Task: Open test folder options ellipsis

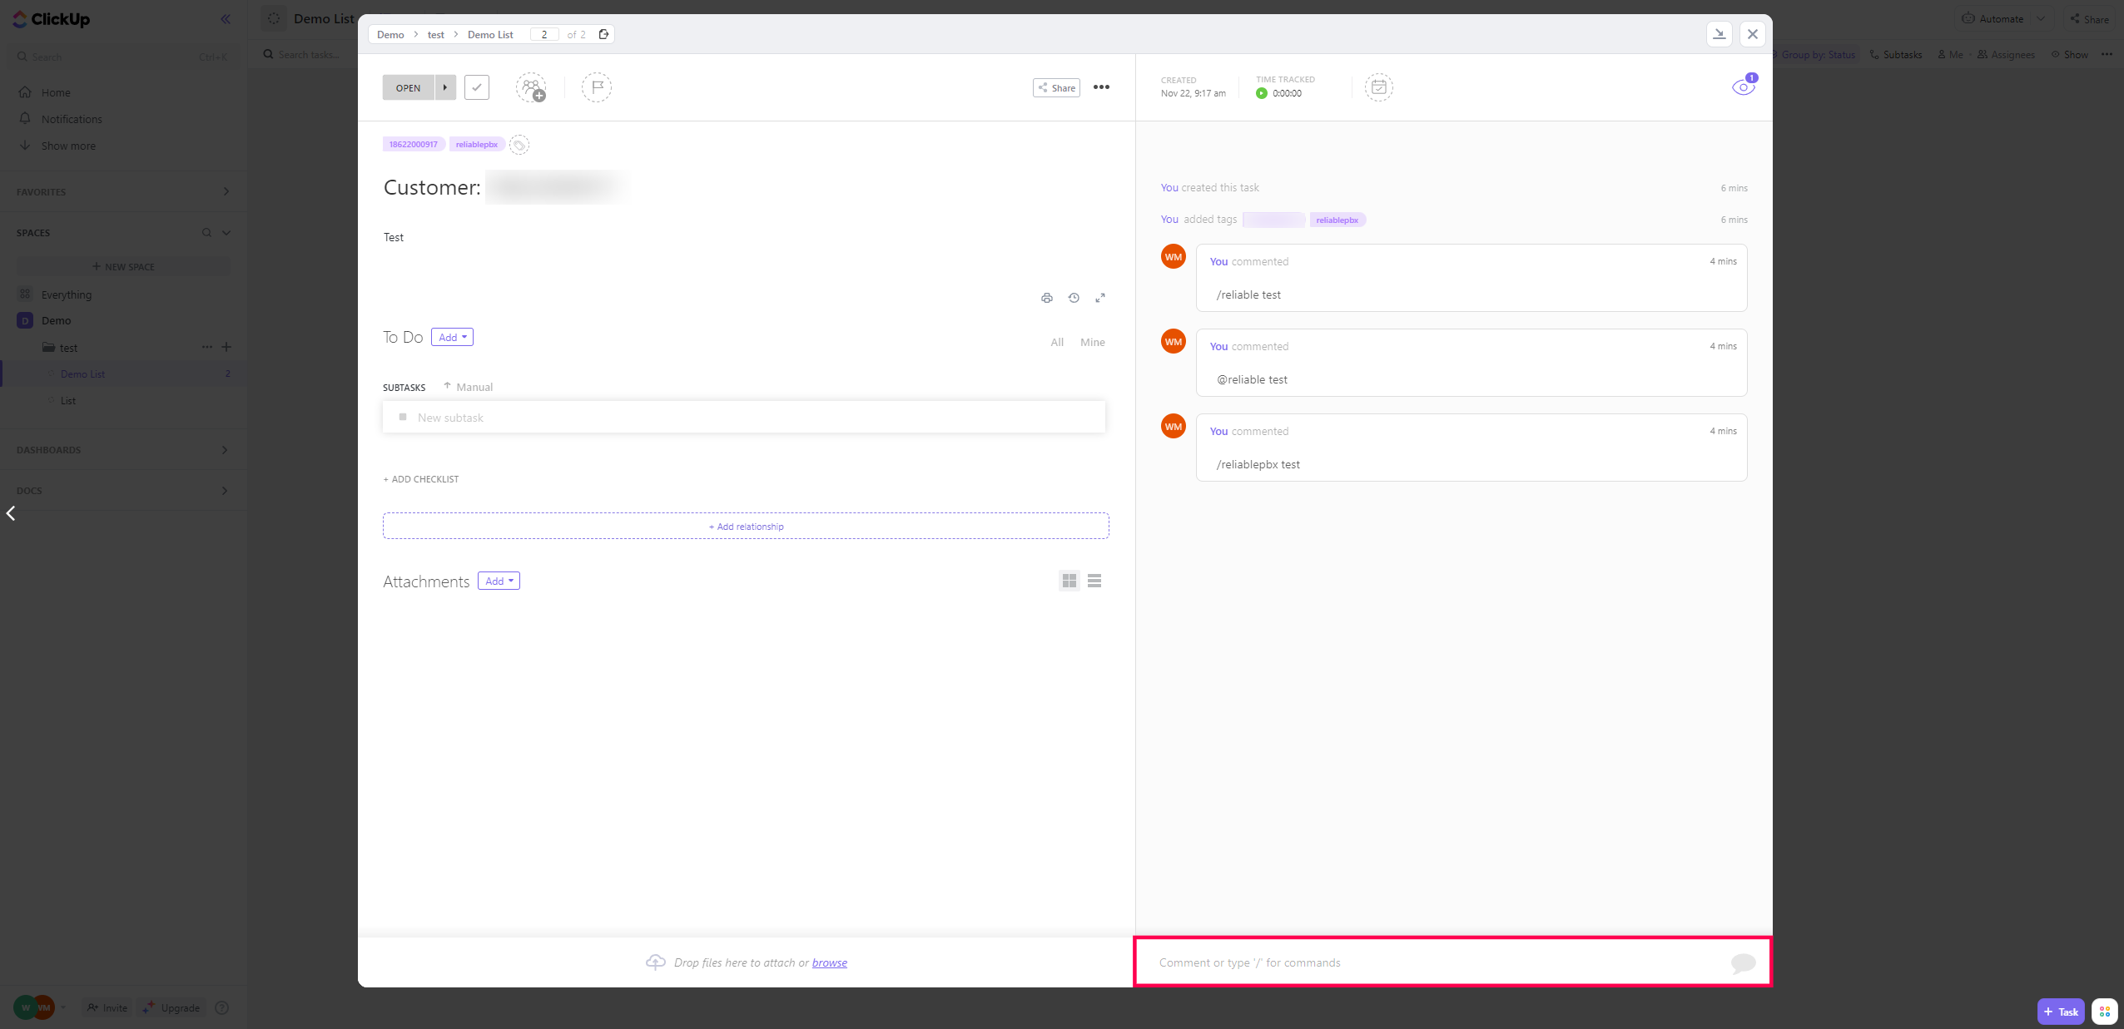Action: coord(207,347)
